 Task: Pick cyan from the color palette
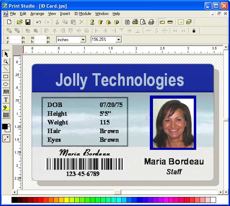pos(119,200)
